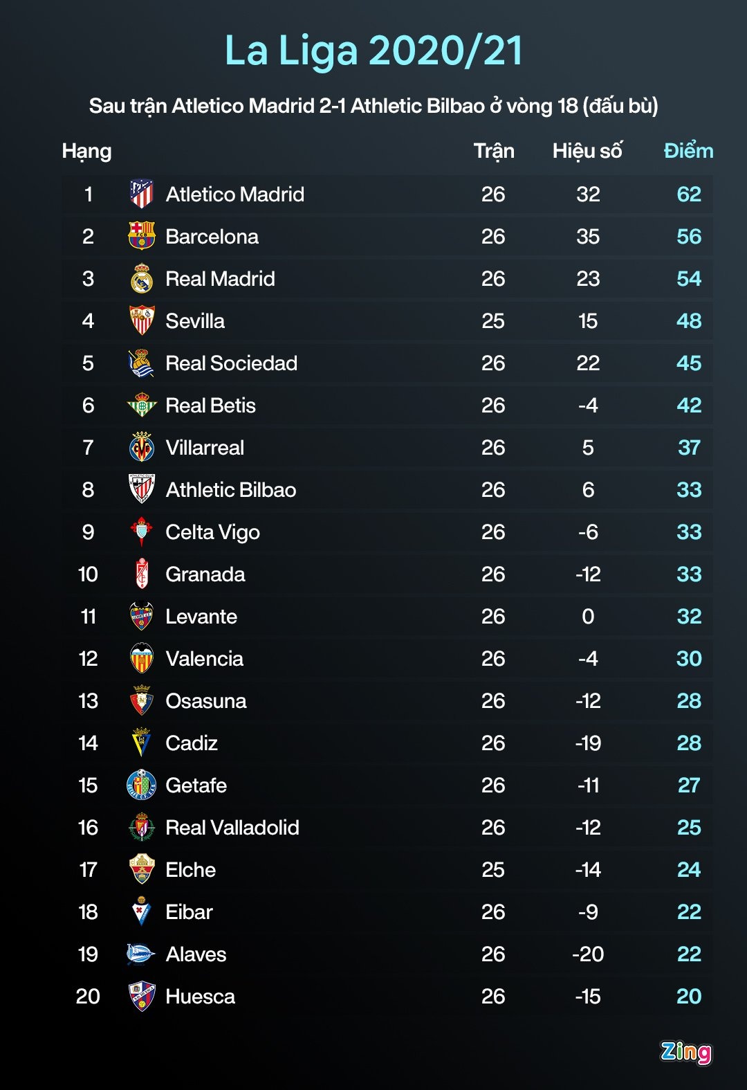The width and height of the screenshot is (747, 1090).
Task: Click the Atletico Madrid club crest
Action: 142,194
